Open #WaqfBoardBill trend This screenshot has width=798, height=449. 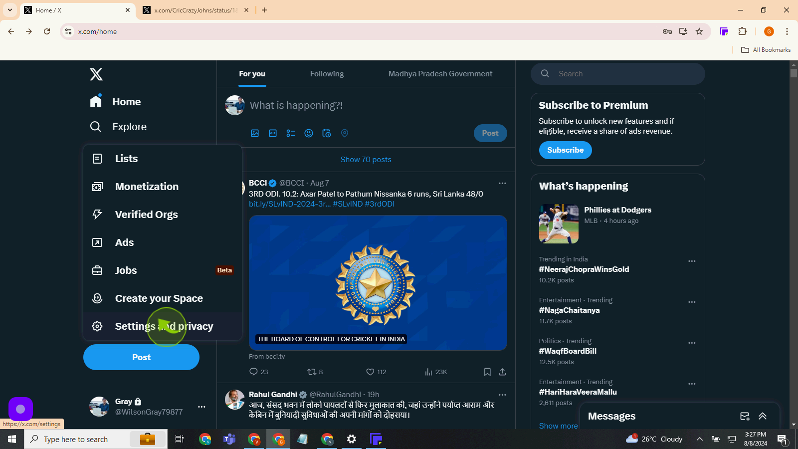click(x=568, y=351)
